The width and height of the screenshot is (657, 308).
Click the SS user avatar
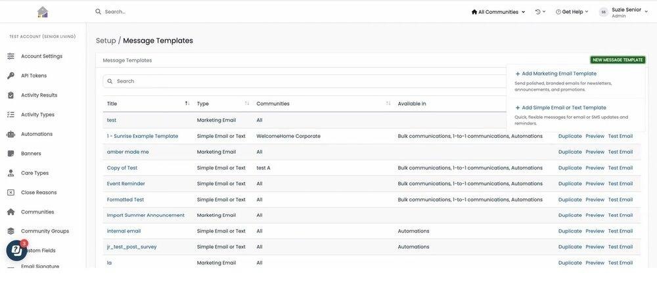603,12
